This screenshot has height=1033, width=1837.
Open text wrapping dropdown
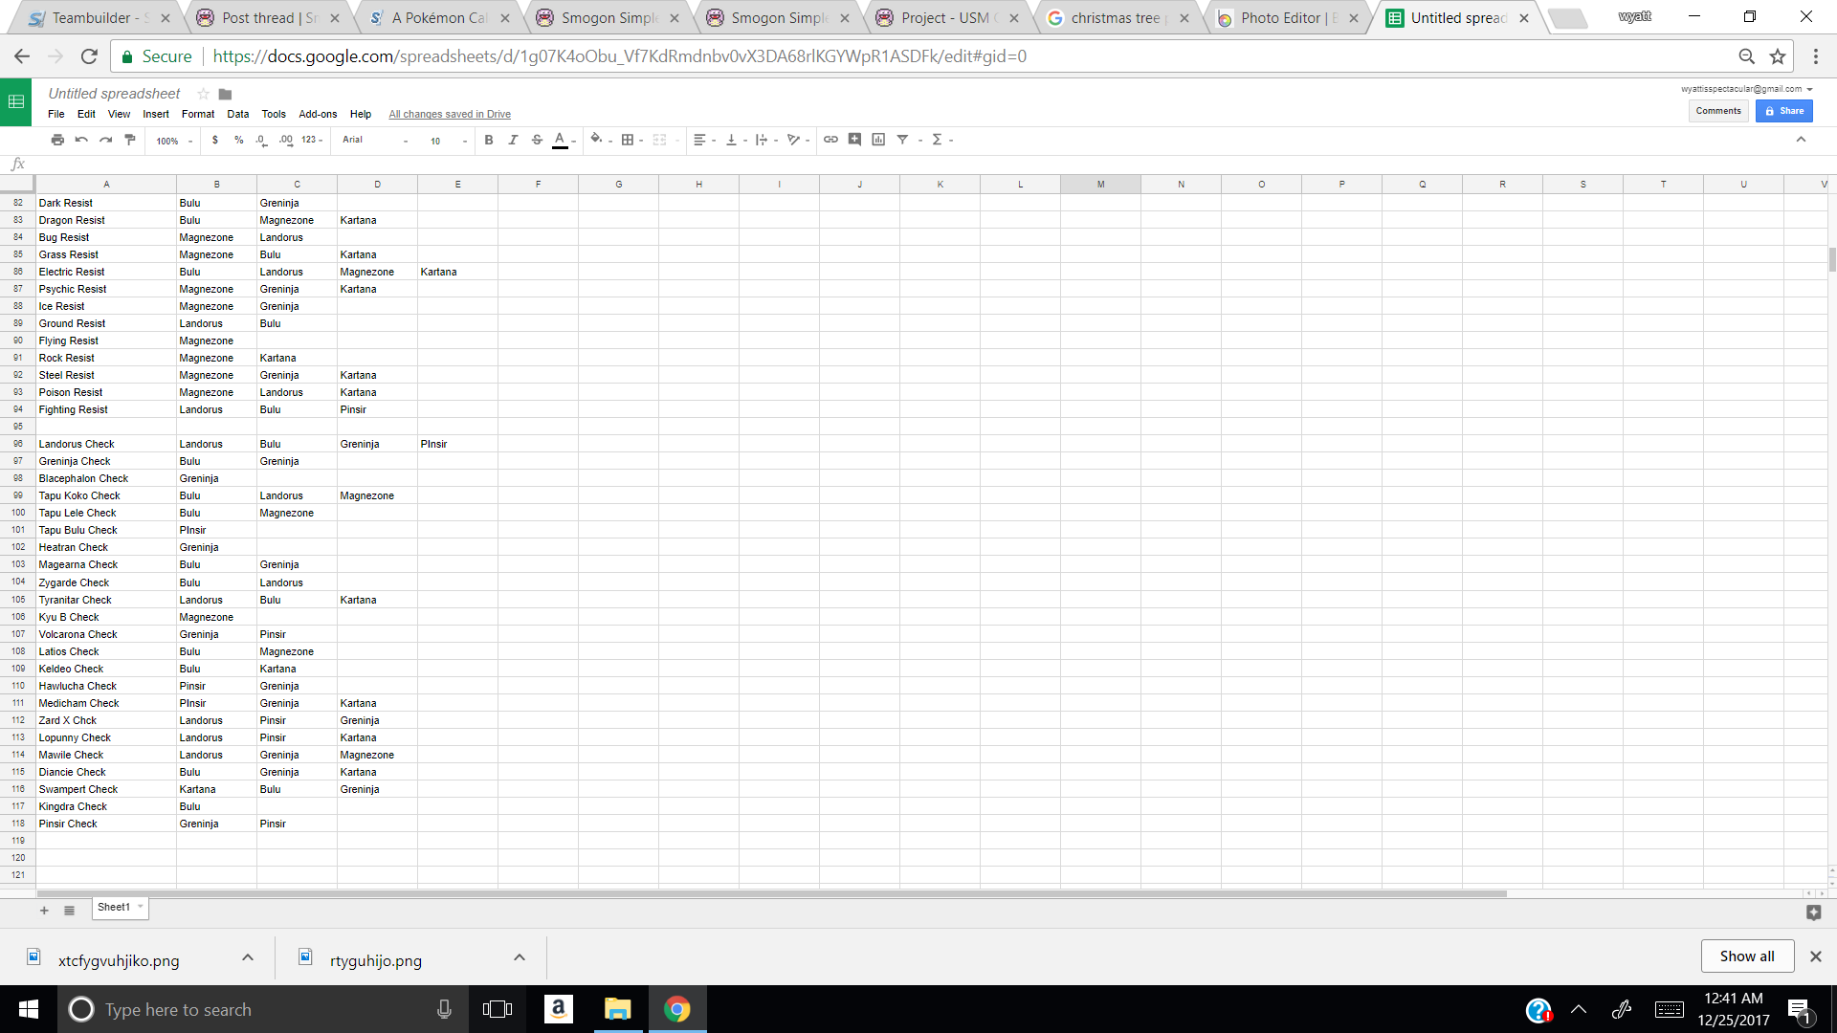pos(766,140)
